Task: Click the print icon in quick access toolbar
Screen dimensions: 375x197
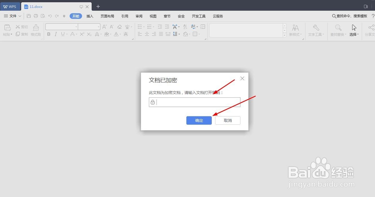Action: click(36, 16)
